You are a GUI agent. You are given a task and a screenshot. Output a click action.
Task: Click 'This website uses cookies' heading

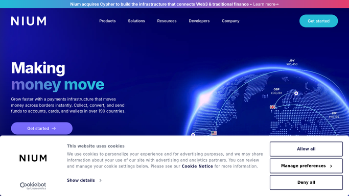pos(96,146)
